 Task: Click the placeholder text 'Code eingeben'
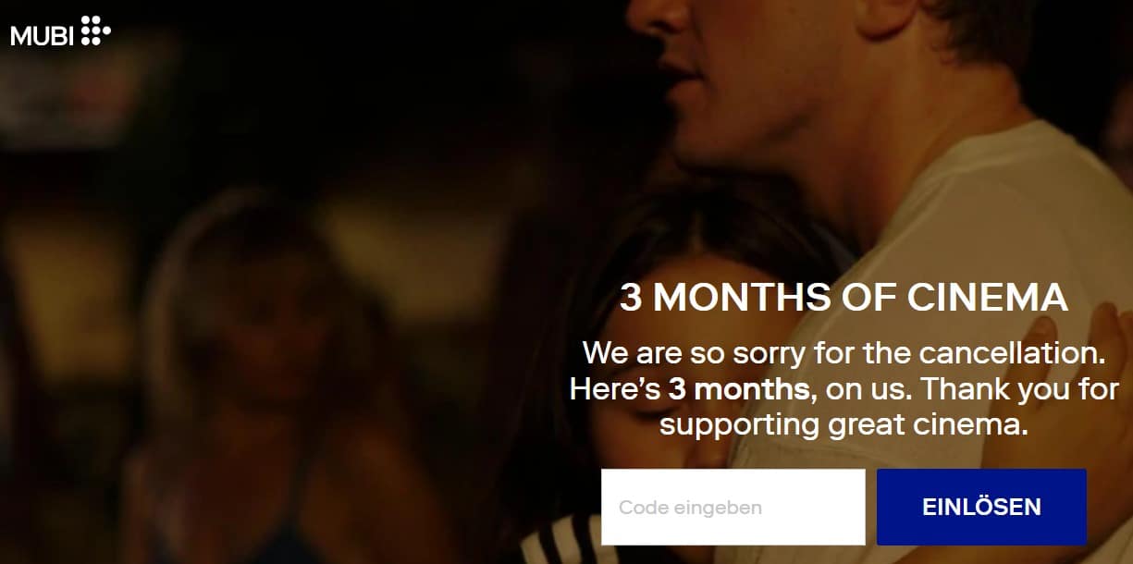coord(691,508)
